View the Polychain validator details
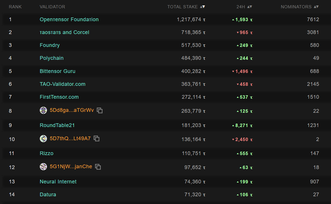Screen dimensions: 331x204 [52, 58]
